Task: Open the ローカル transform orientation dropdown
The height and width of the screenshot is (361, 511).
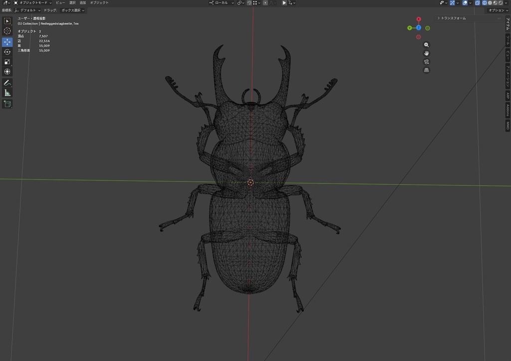Action: (221, 2)
